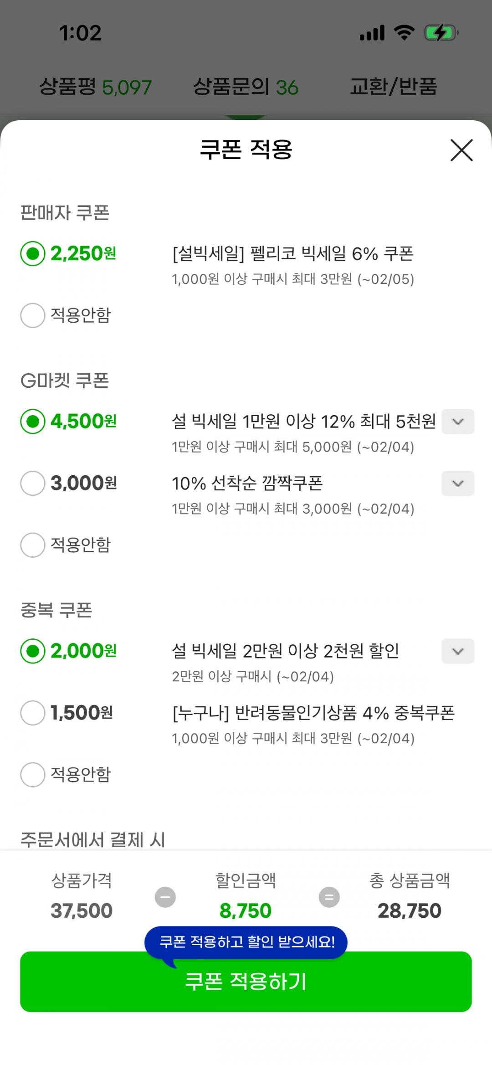
Task: Expand details for 설 빅세일 12% coupon
Action: click(458, 422)
